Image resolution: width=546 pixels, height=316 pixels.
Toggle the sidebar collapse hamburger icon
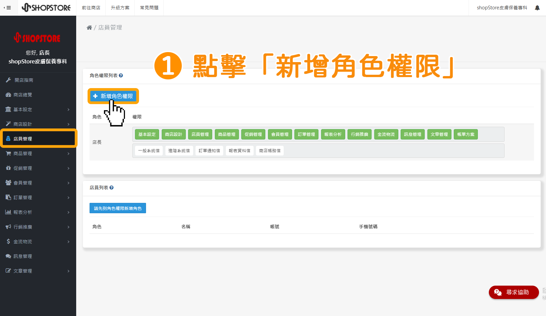click(7, 8)
